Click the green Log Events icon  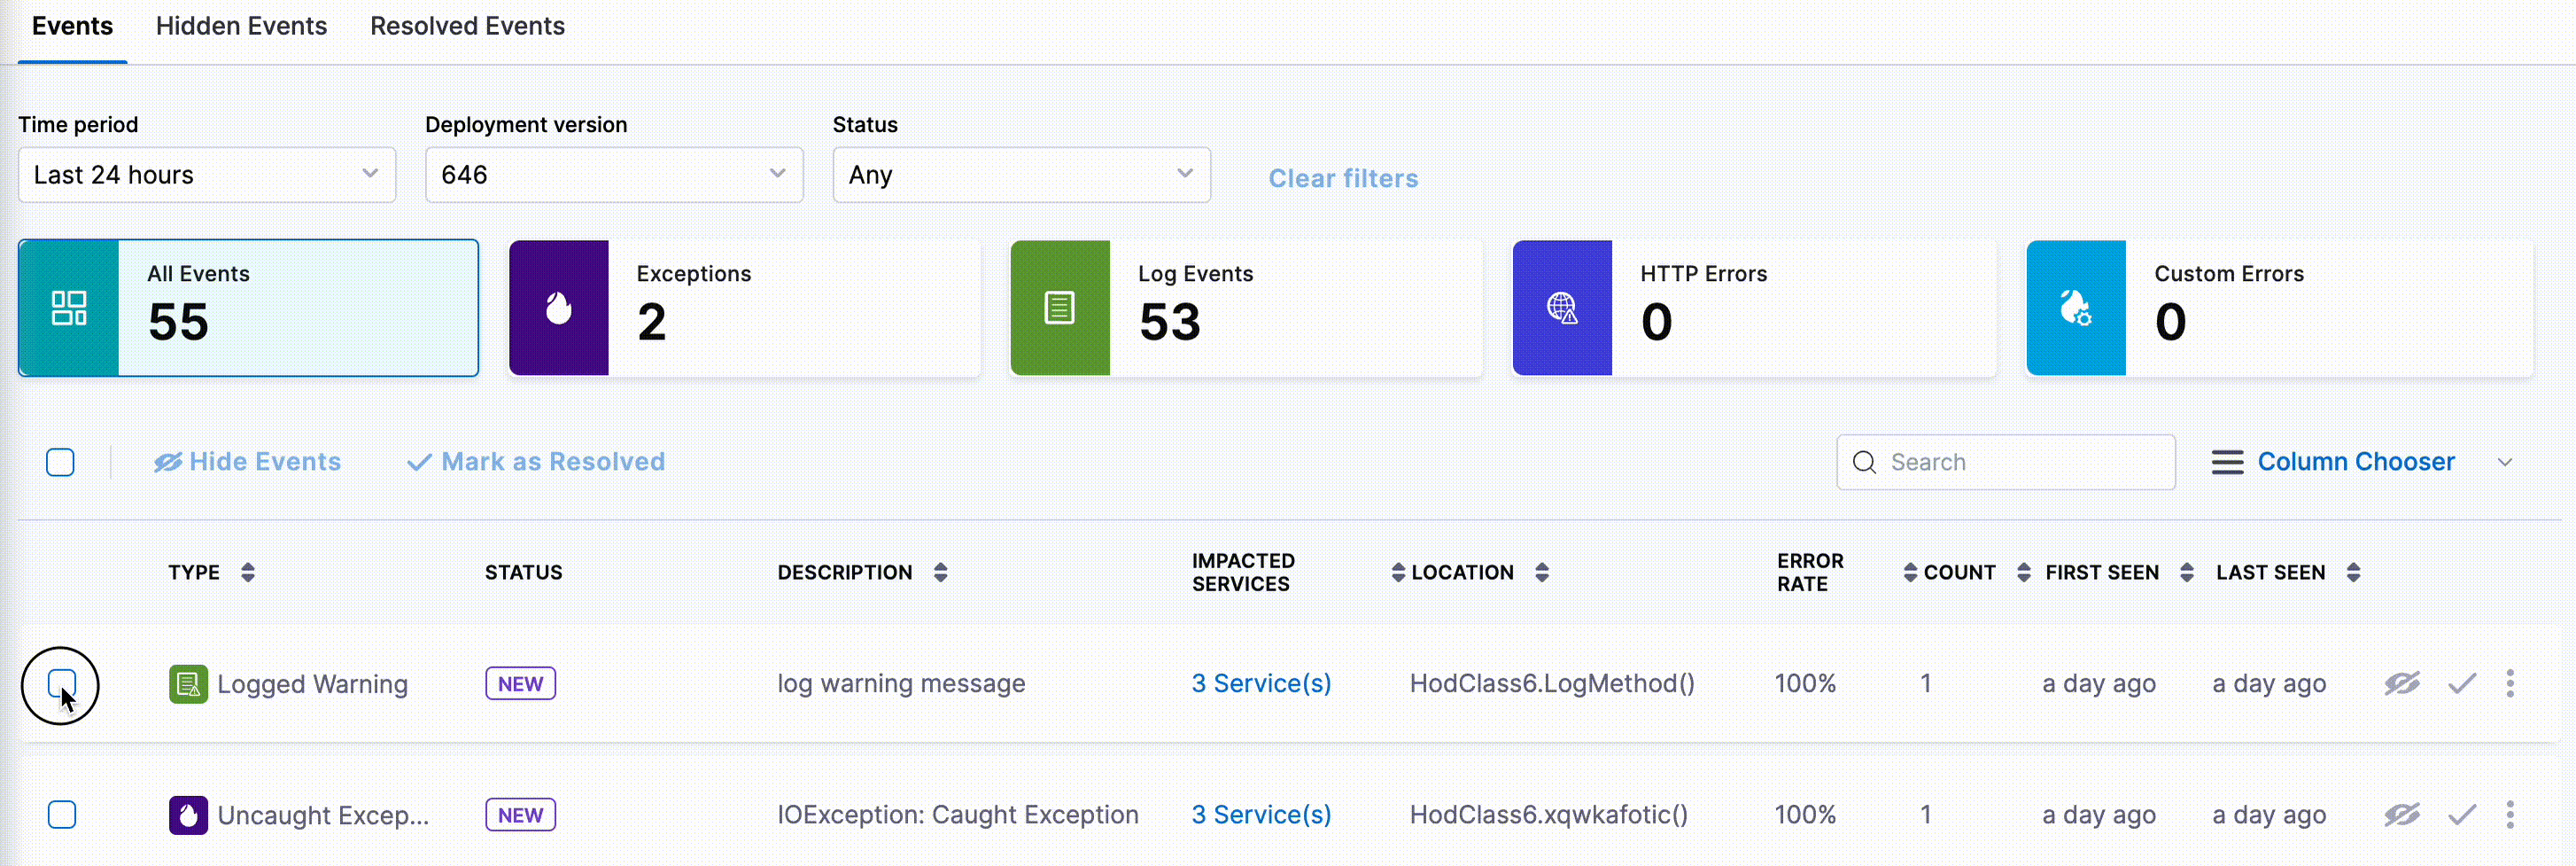coord(1060,308)
